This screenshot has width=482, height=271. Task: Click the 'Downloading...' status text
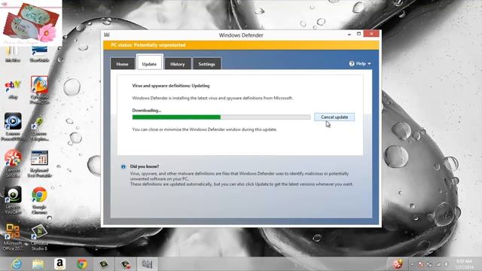point(147,111)
